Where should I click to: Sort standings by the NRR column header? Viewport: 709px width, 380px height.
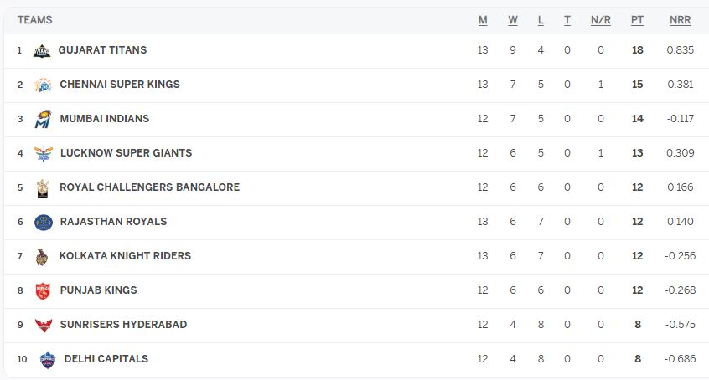pos(680,20)
